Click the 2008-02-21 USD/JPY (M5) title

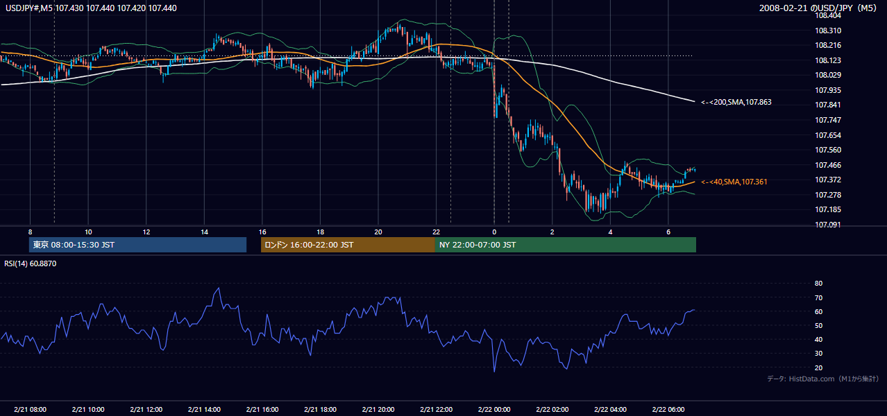[818, 8]
